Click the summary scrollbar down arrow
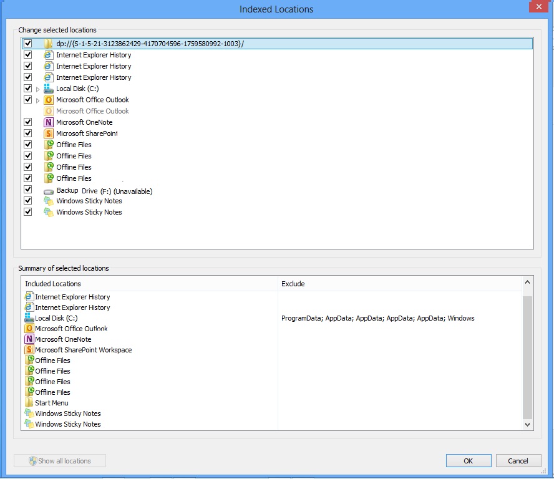The image size is (554, 479). (x=528, y=425)
